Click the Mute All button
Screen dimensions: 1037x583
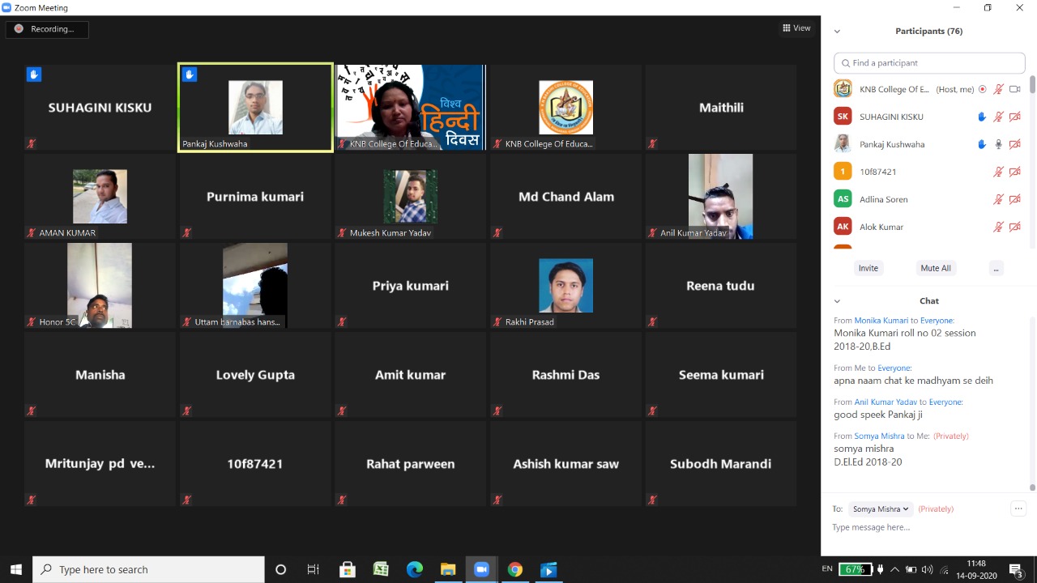935,268
